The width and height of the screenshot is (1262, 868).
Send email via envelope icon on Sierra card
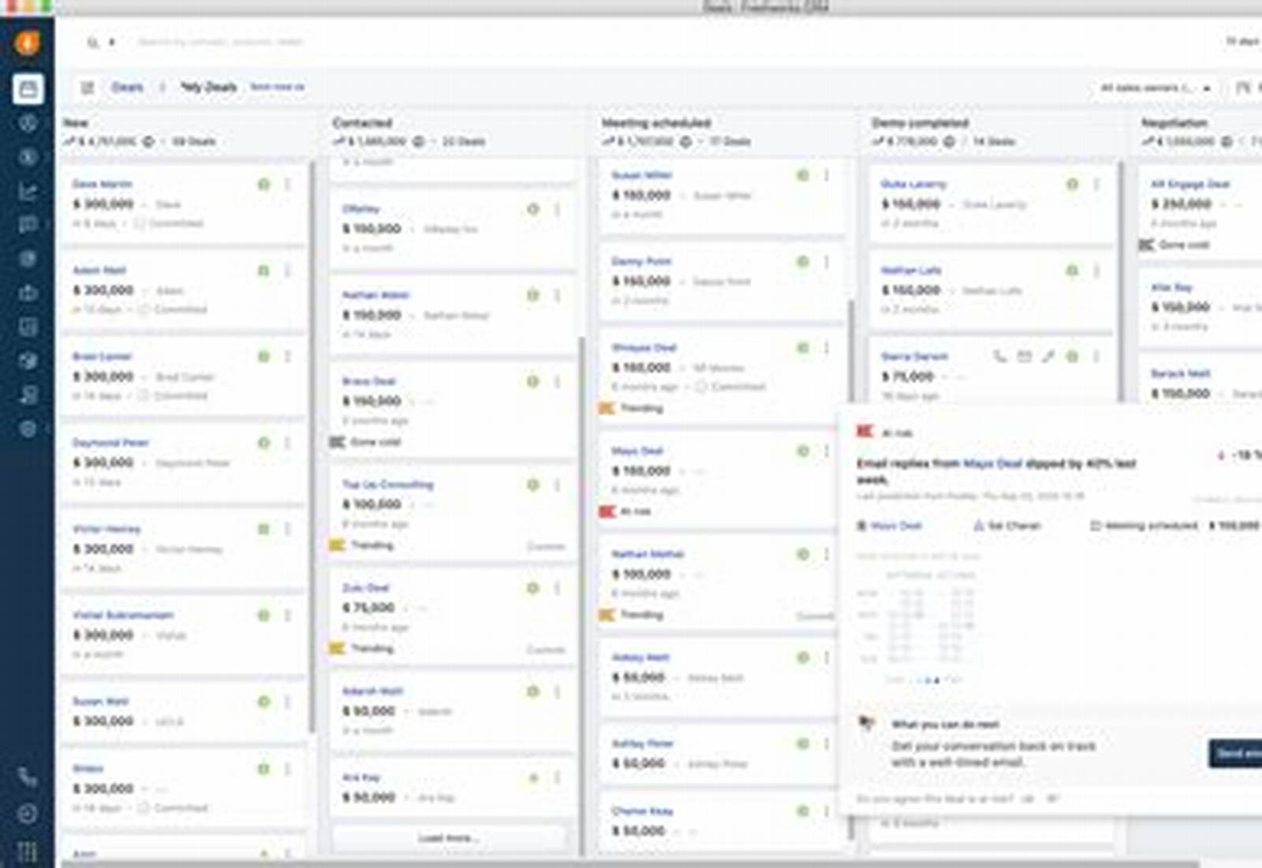point(1024,357)
